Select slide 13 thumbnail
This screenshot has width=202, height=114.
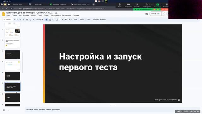coord(13,44)
